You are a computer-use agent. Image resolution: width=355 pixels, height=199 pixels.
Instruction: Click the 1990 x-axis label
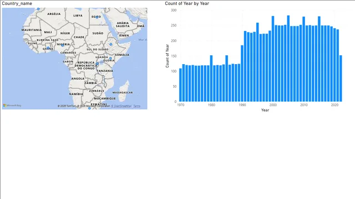coord(242,105)
